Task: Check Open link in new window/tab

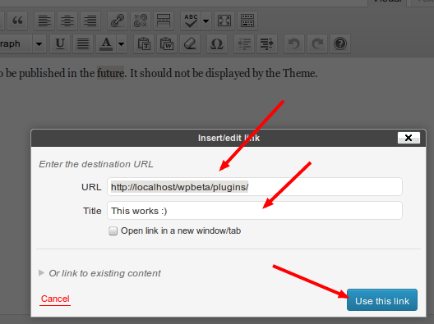Action: coord(113,231)
